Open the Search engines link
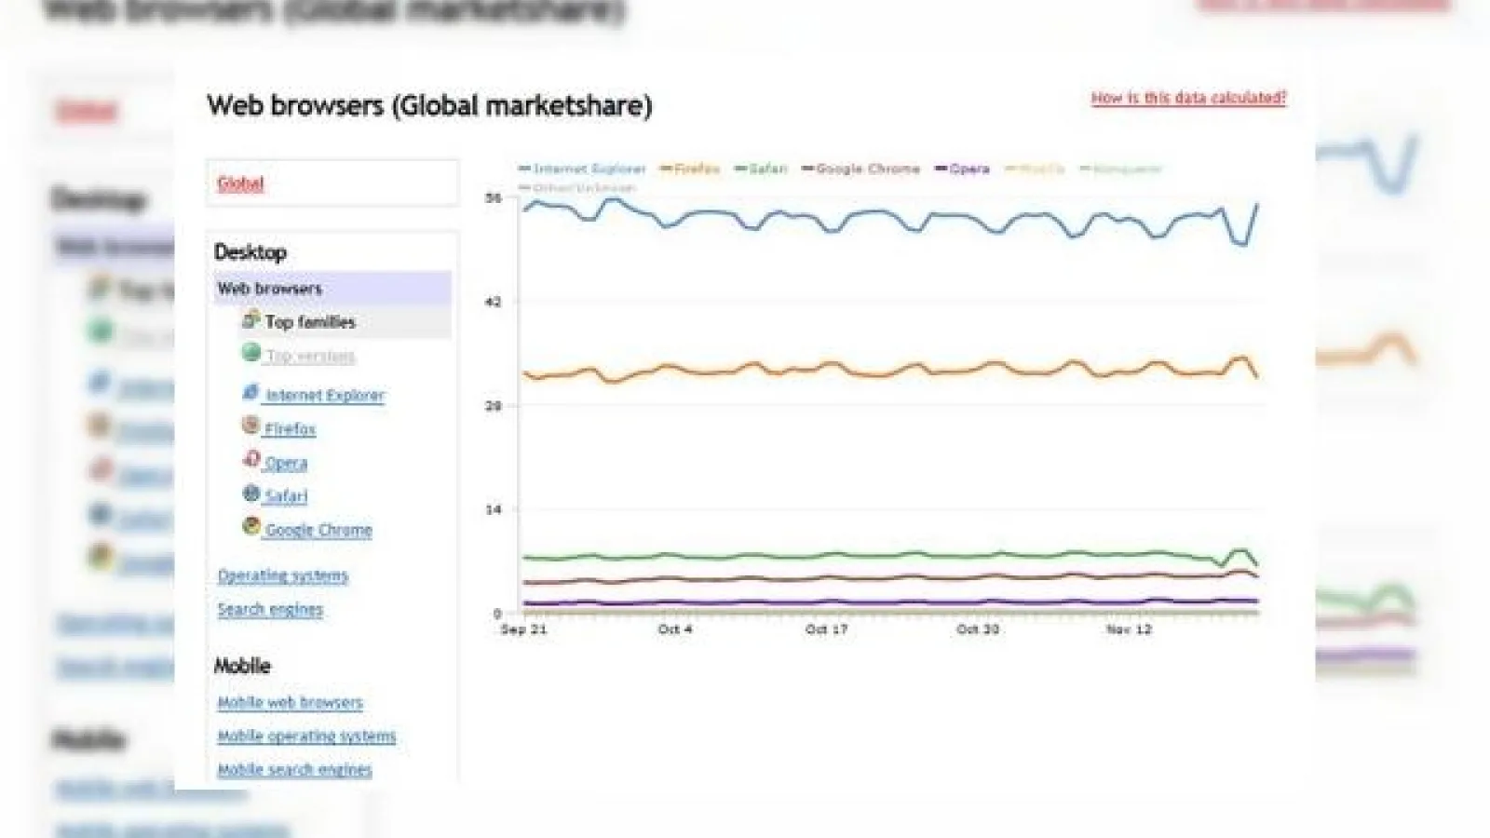The height and width of the screenshot is (838, 1490). click(270, 609)
